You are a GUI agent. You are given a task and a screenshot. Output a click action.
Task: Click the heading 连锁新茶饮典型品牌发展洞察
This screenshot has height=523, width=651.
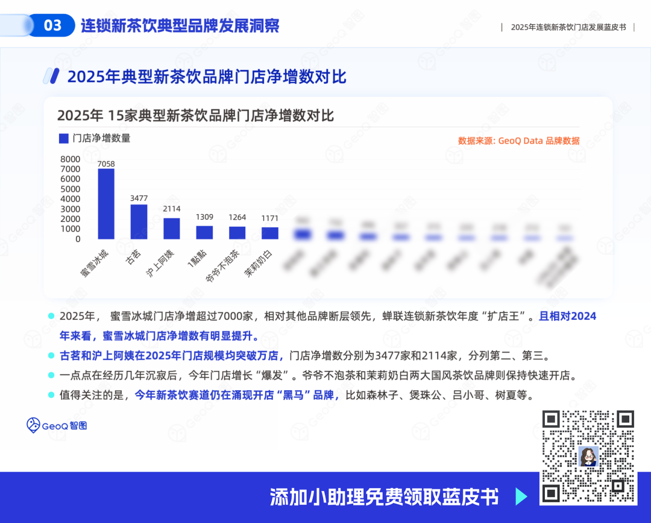(180, 26)
